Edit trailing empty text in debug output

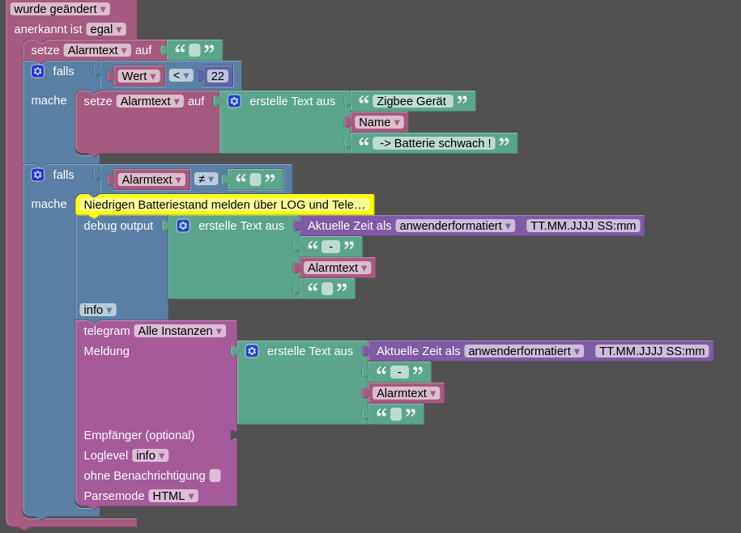pyautogui.click(x=327, y=289)
